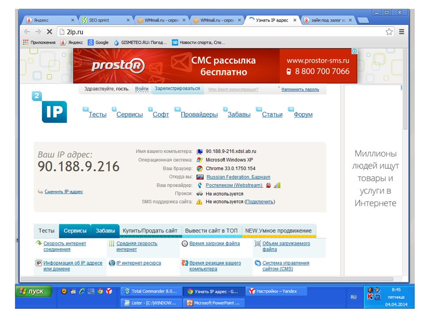
Task: Click the AdChoices info icon on banner
Action: click(x=354, y=51)
